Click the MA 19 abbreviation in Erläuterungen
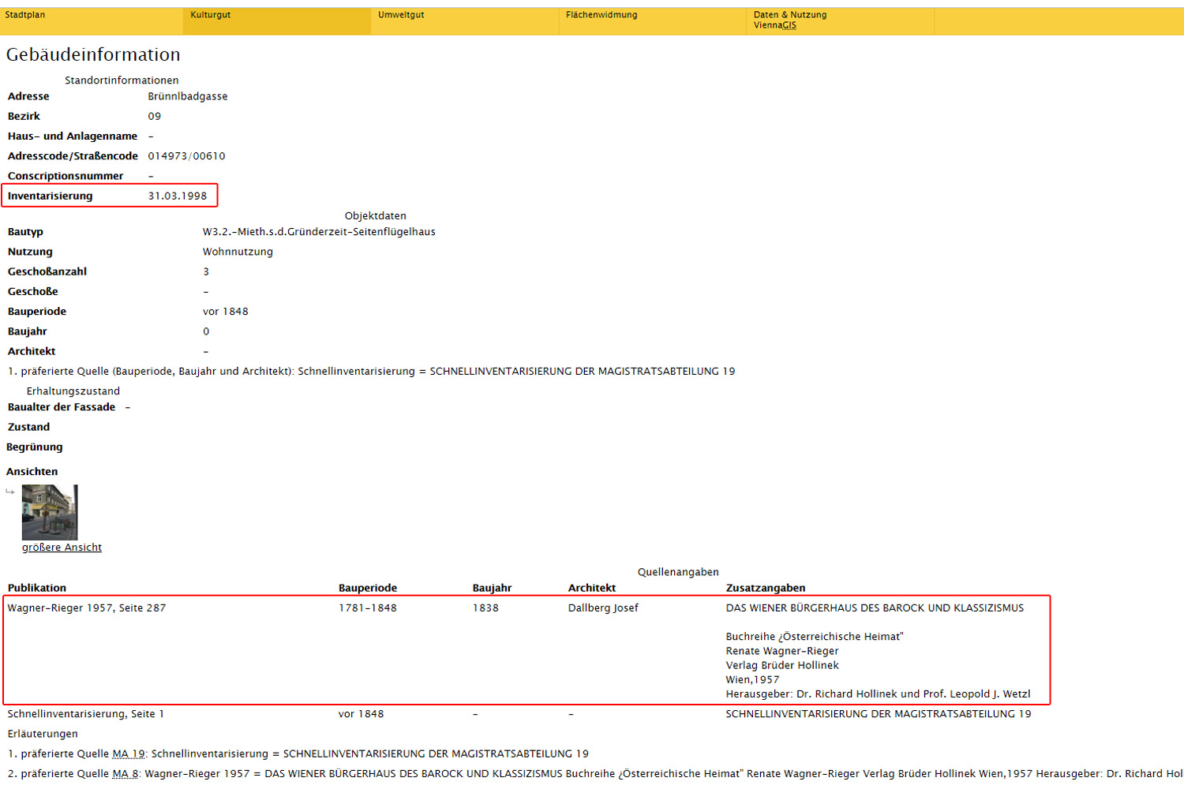 point(129,753)
